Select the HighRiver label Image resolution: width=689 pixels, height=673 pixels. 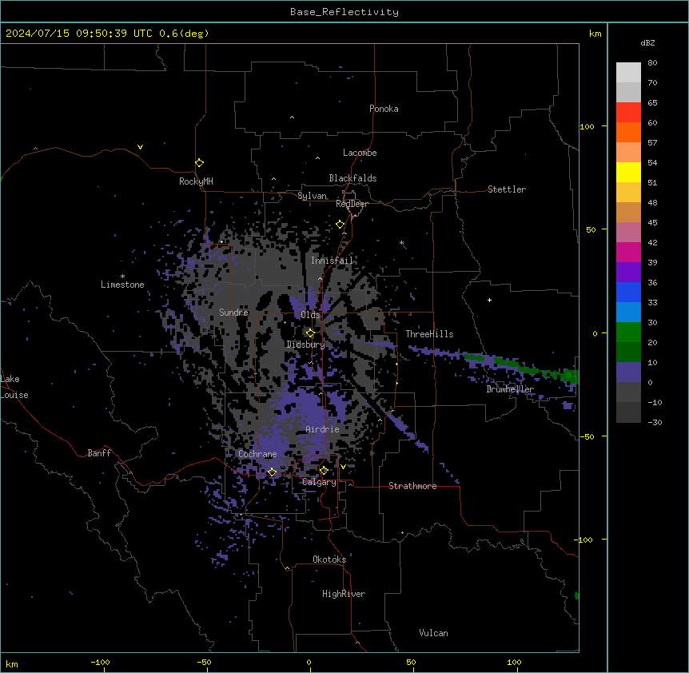(x=344, y=594)
